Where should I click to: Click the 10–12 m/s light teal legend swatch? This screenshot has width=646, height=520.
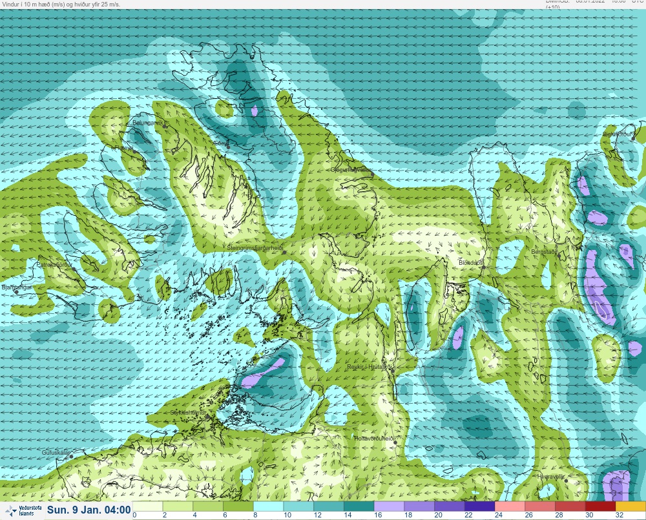tap(298, 506)
